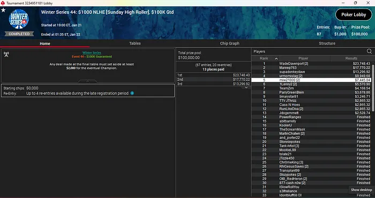This screenshot has height=198, width=375.
Task: Select player KoolerU row
Action: [x=311, y=125]
